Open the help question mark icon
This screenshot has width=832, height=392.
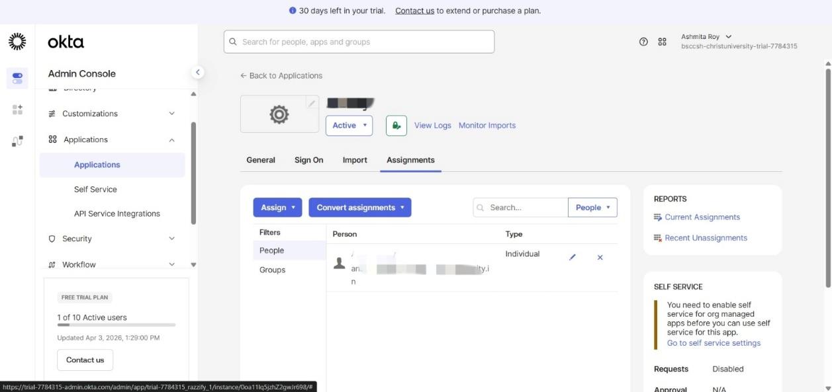pos(643,42)
